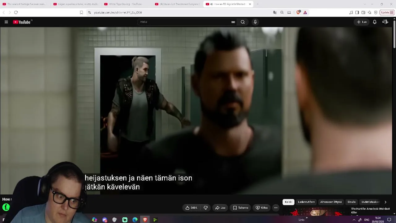This screenshot has height=223, width=396.
Task: Open the YouTube account avatar menu
Action: [x=385, y=22]
